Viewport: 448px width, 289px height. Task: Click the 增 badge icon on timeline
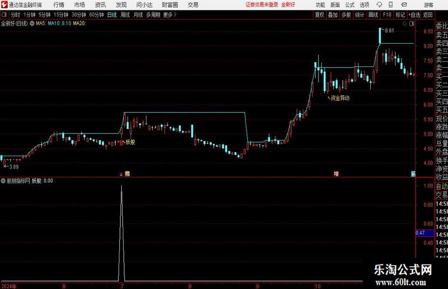[x=336, y=174]
